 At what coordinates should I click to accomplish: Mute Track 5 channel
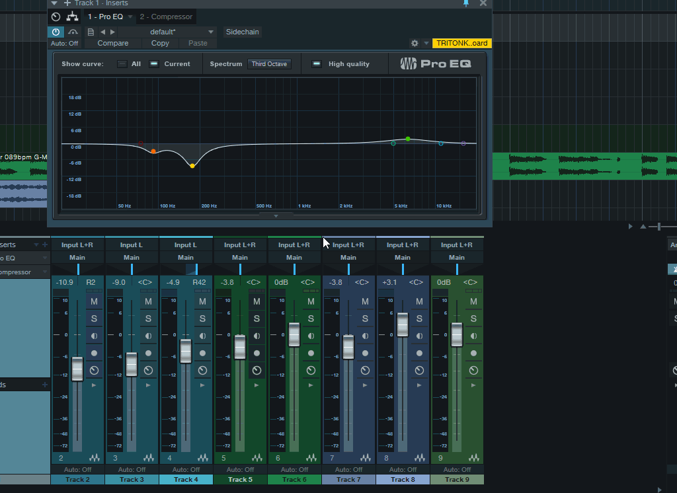pyautogui.click(x=257, y=302)
